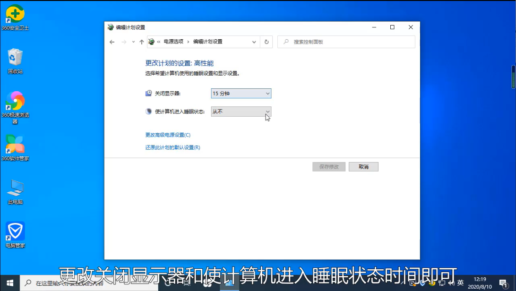Open 360安全卫士 desktop shortcut
Image resolution: width=516 pixels, height=291 pixels.
(x=15, y=14)
